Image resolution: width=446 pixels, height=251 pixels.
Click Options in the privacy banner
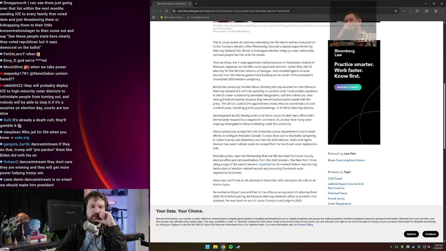[411, 234]
